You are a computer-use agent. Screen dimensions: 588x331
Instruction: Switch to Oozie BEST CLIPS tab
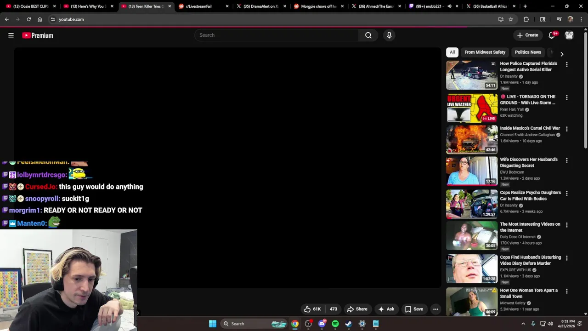click(30, 6)
